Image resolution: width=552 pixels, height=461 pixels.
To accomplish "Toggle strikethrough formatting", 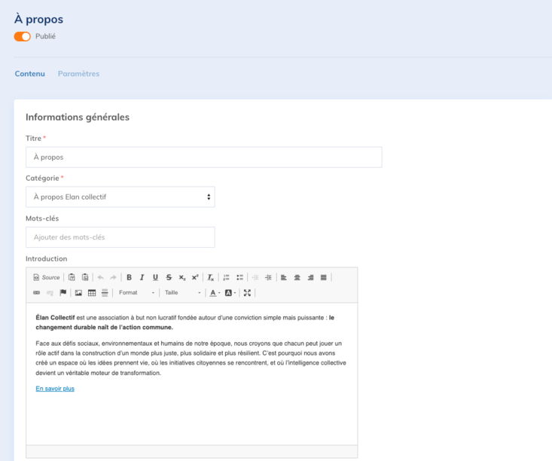I will point(169,277).
